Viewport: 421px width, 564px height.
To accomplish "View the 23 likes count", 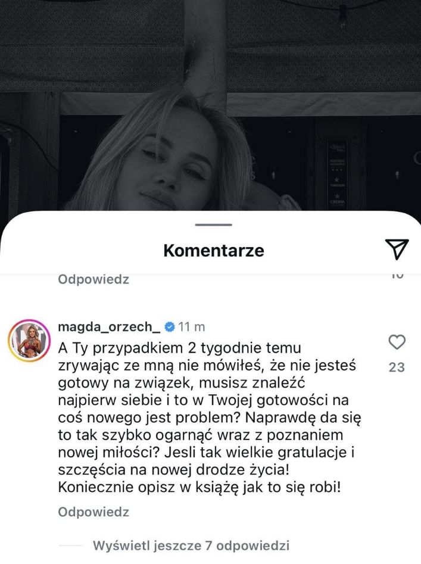I will [397, 367].
